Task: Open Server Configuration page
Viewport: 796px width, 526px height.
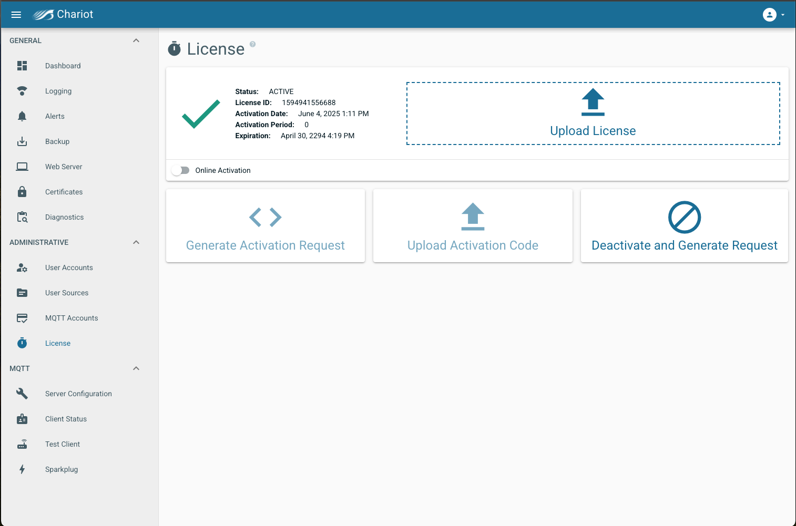Action: (79, 394)
